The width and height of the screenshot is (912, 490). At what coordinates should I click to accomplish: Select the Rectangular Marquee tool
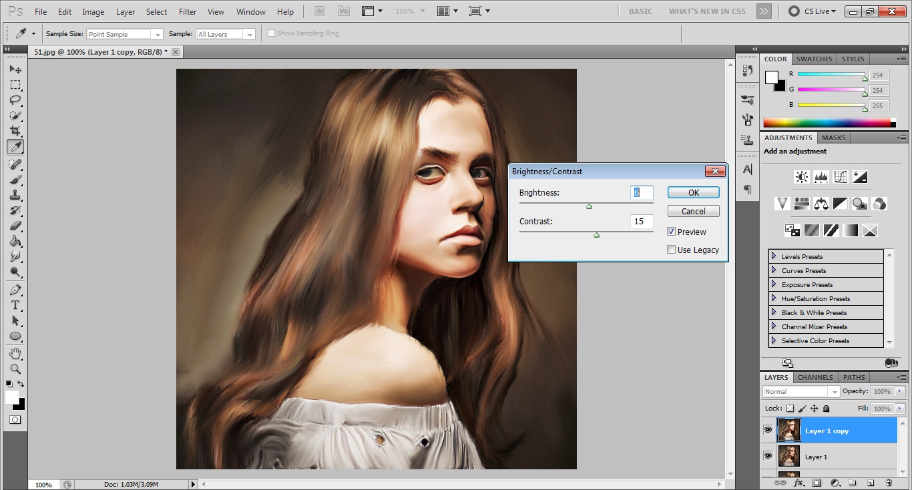click(x=15, y=85)
